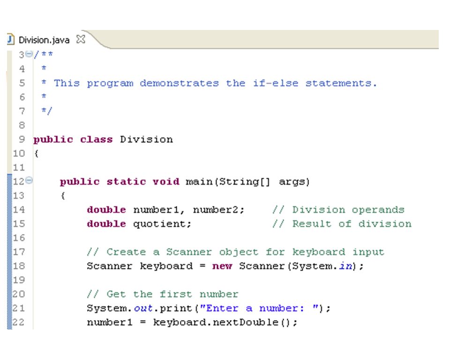Click the '// Result of division' comment
The width and height of the screenshot is (450, 337).
[x=342, y=224]
